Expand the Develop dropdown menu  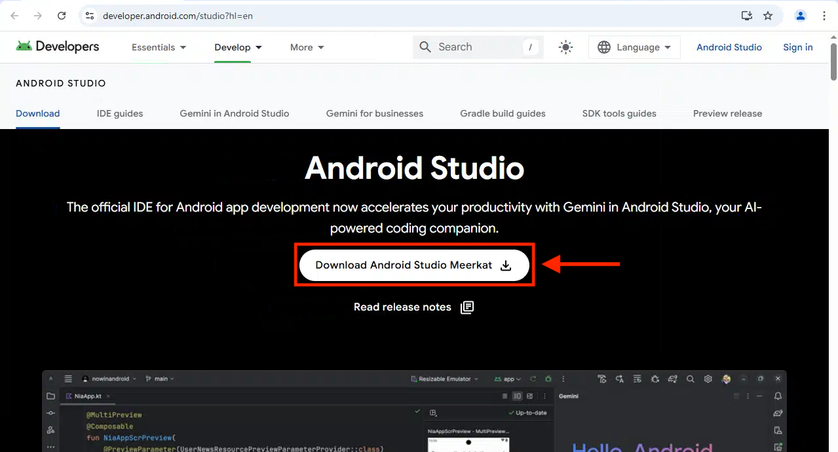238,47
